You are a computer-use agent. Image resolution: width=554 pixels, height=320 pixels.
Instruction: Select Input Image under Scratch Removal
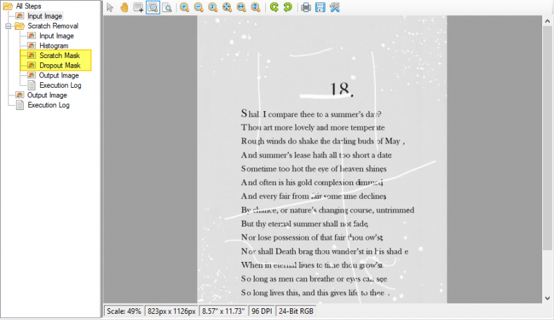[x=57, y=36]
